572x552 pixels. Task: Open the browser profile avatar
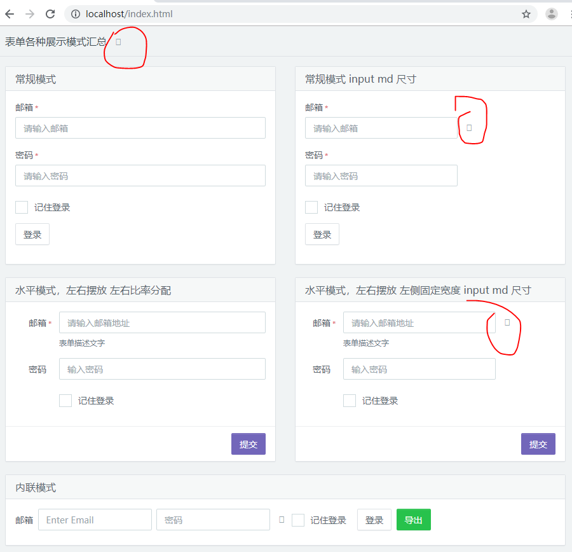coord(551,14)
